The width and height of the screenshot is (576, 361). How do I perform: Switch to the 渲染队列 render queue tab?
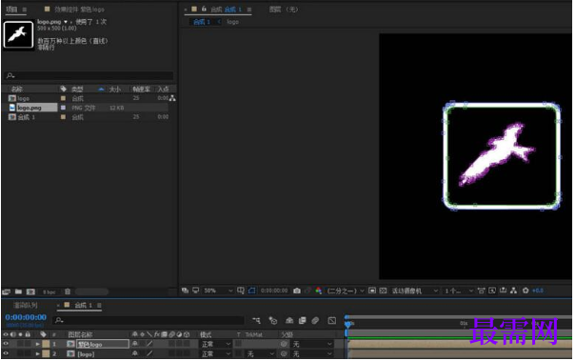pyautogui.click(x=26, y=305)
